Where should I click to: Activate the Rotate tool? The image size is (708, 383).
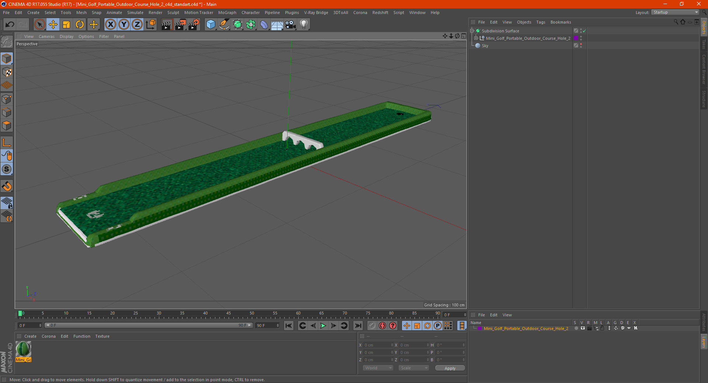point(80,25)
